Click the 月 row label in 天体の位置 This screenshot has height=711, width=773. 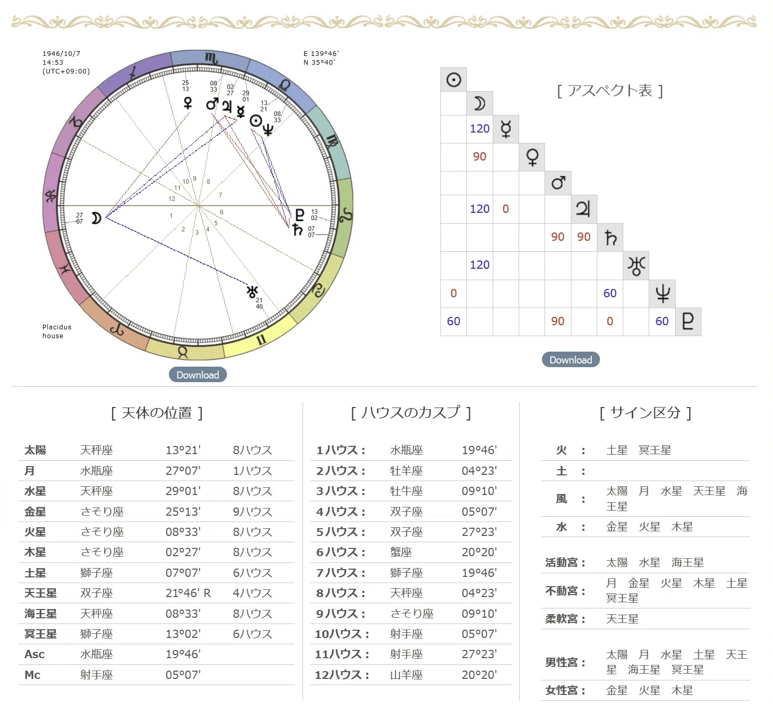[30, 471]
